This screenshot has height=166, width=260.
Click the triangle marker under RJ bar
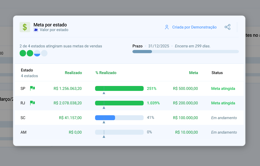click(x=104, y=107)
